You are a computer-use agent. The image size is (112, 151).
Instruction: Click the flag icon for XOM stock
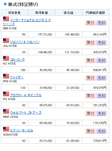pos(6,129)
